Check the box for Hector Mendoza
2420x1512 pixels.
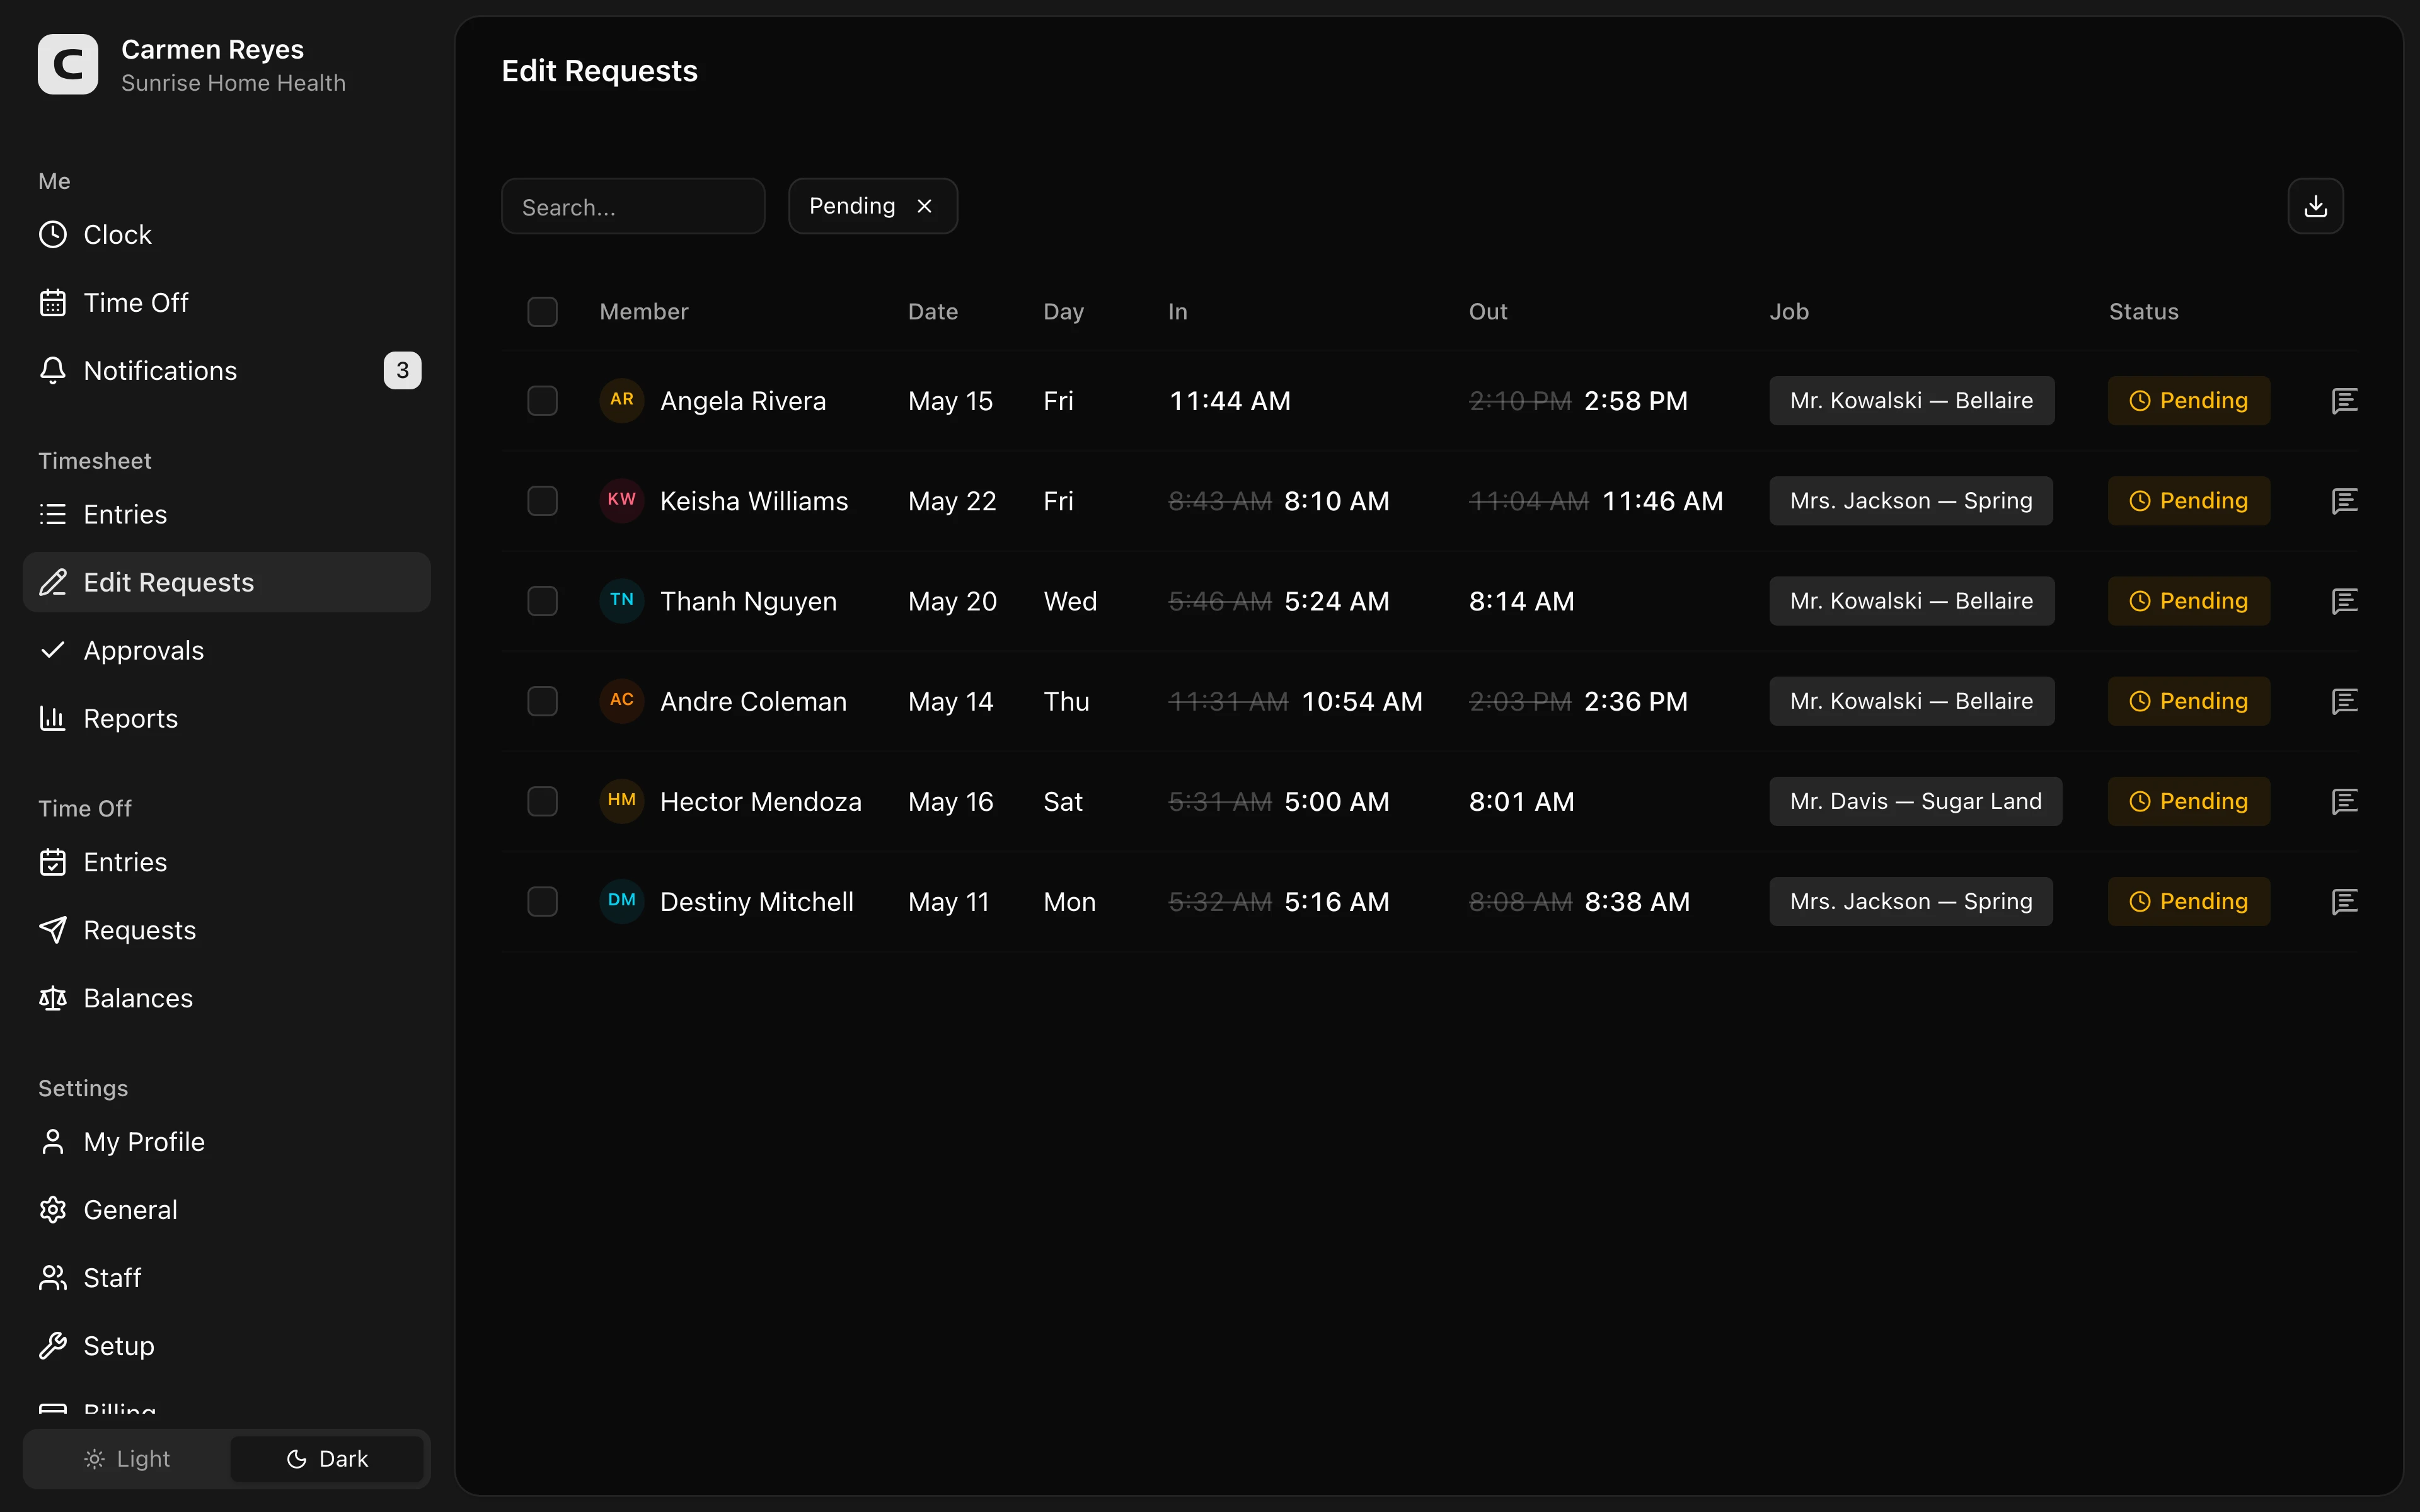click(x=542, y=801)
